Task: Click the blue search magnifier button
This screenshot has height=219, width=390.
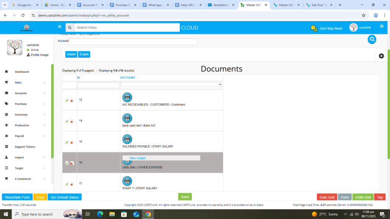Action: [x=372, y=39]
